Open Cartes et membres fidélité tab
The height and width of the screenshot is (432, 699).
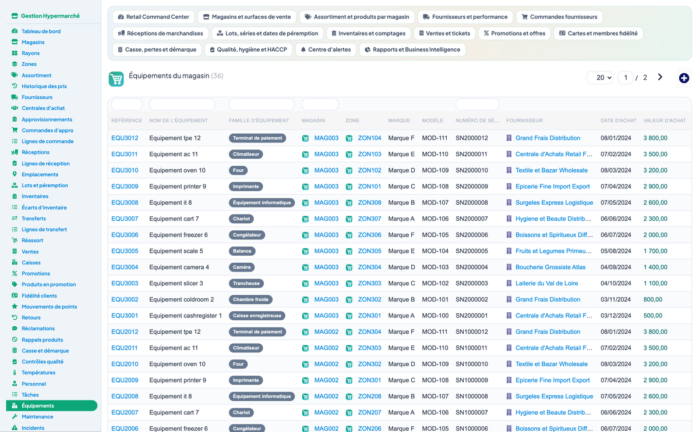(598, 33)
